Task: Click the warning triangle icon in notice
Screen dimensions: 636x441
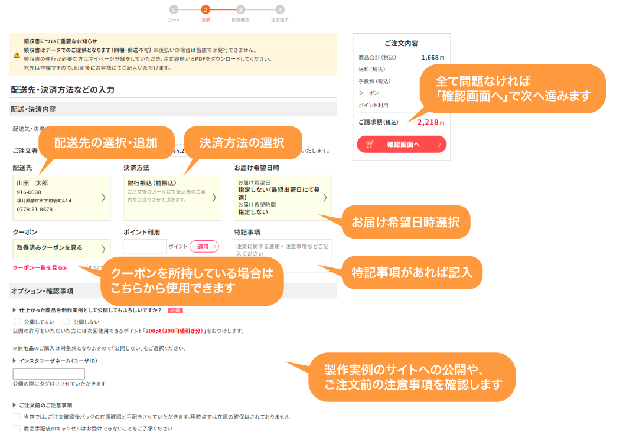Action: click(x=17, y=55)
